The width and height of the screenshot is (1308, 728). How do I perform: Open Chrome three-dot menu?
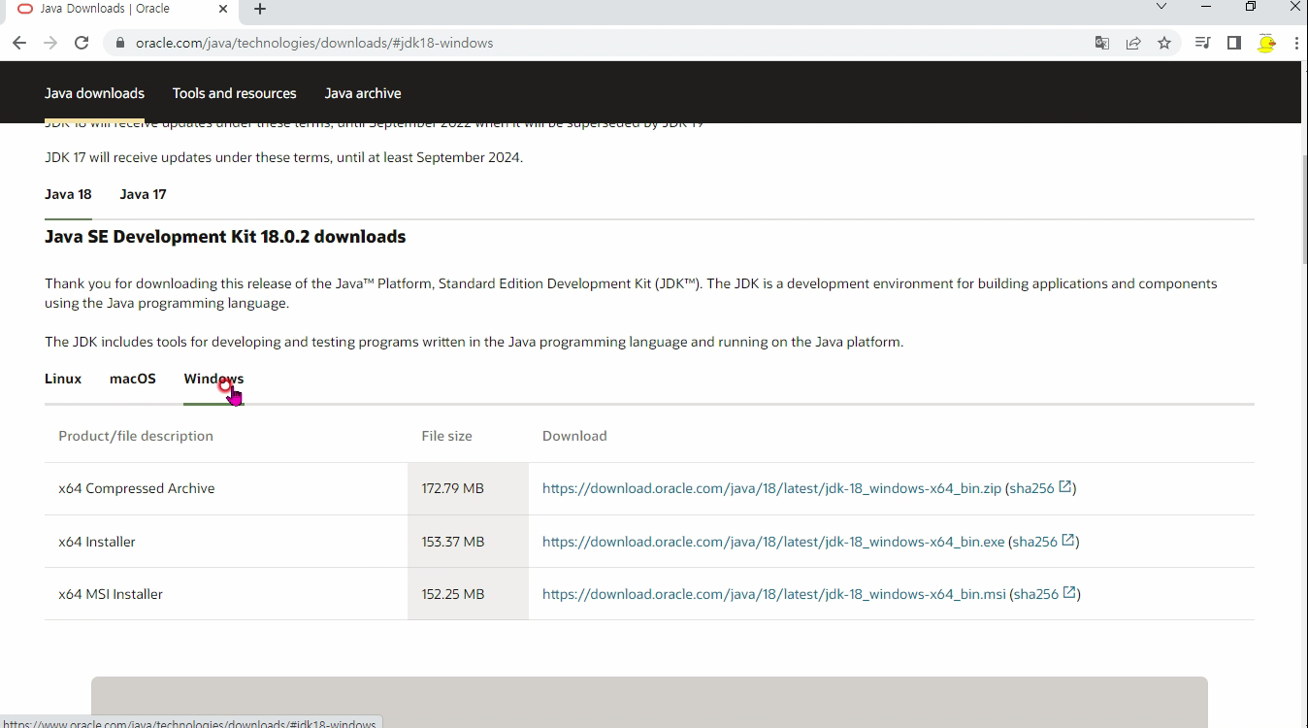click(x=1296, y=43)
